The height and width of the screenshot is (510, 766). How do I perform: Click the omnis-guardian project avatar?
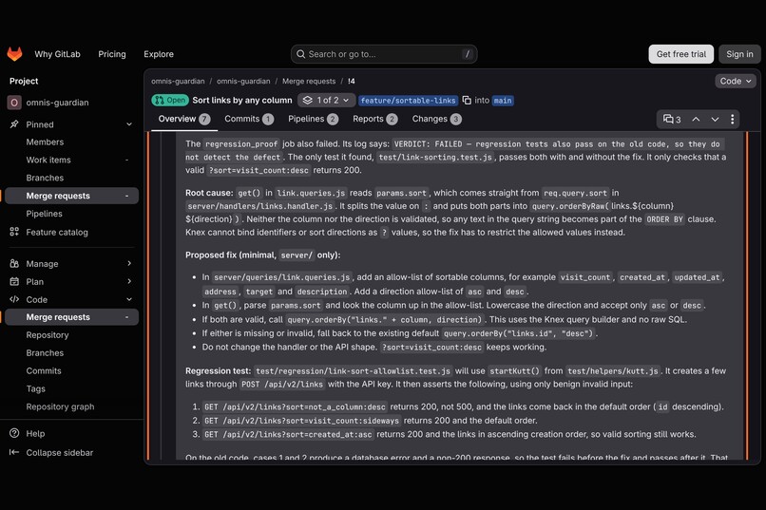tap(14, 103)
